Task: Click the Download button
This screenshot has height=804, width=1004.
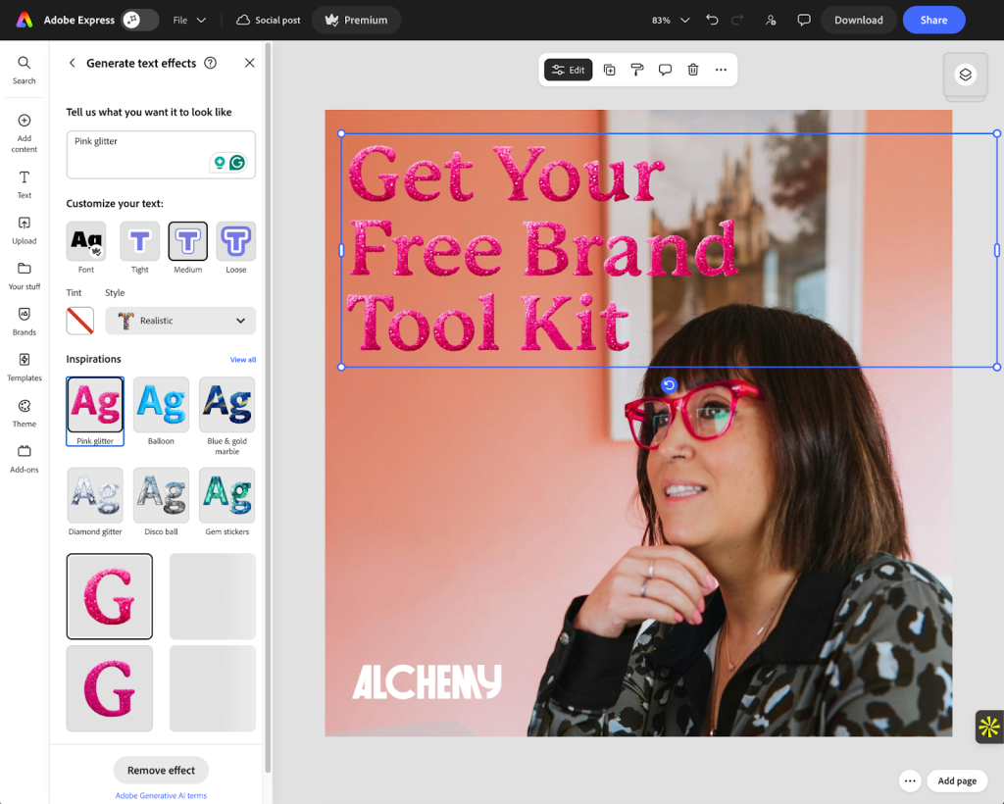Action: click(858, 20)
